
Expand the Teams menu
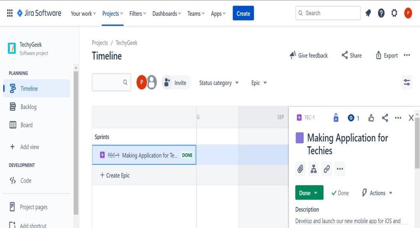point(196,13)
